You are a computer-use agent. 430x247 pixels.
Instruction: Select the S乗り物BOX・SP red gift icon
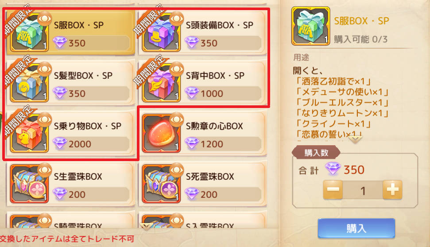(29, 134)
